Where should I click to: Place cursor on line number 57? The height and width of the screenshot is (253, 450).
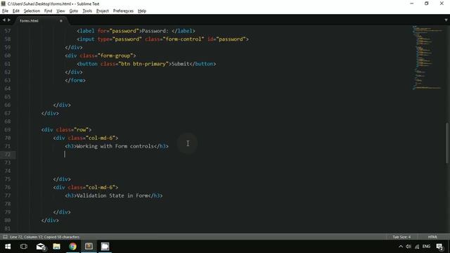tap(8, 31)
